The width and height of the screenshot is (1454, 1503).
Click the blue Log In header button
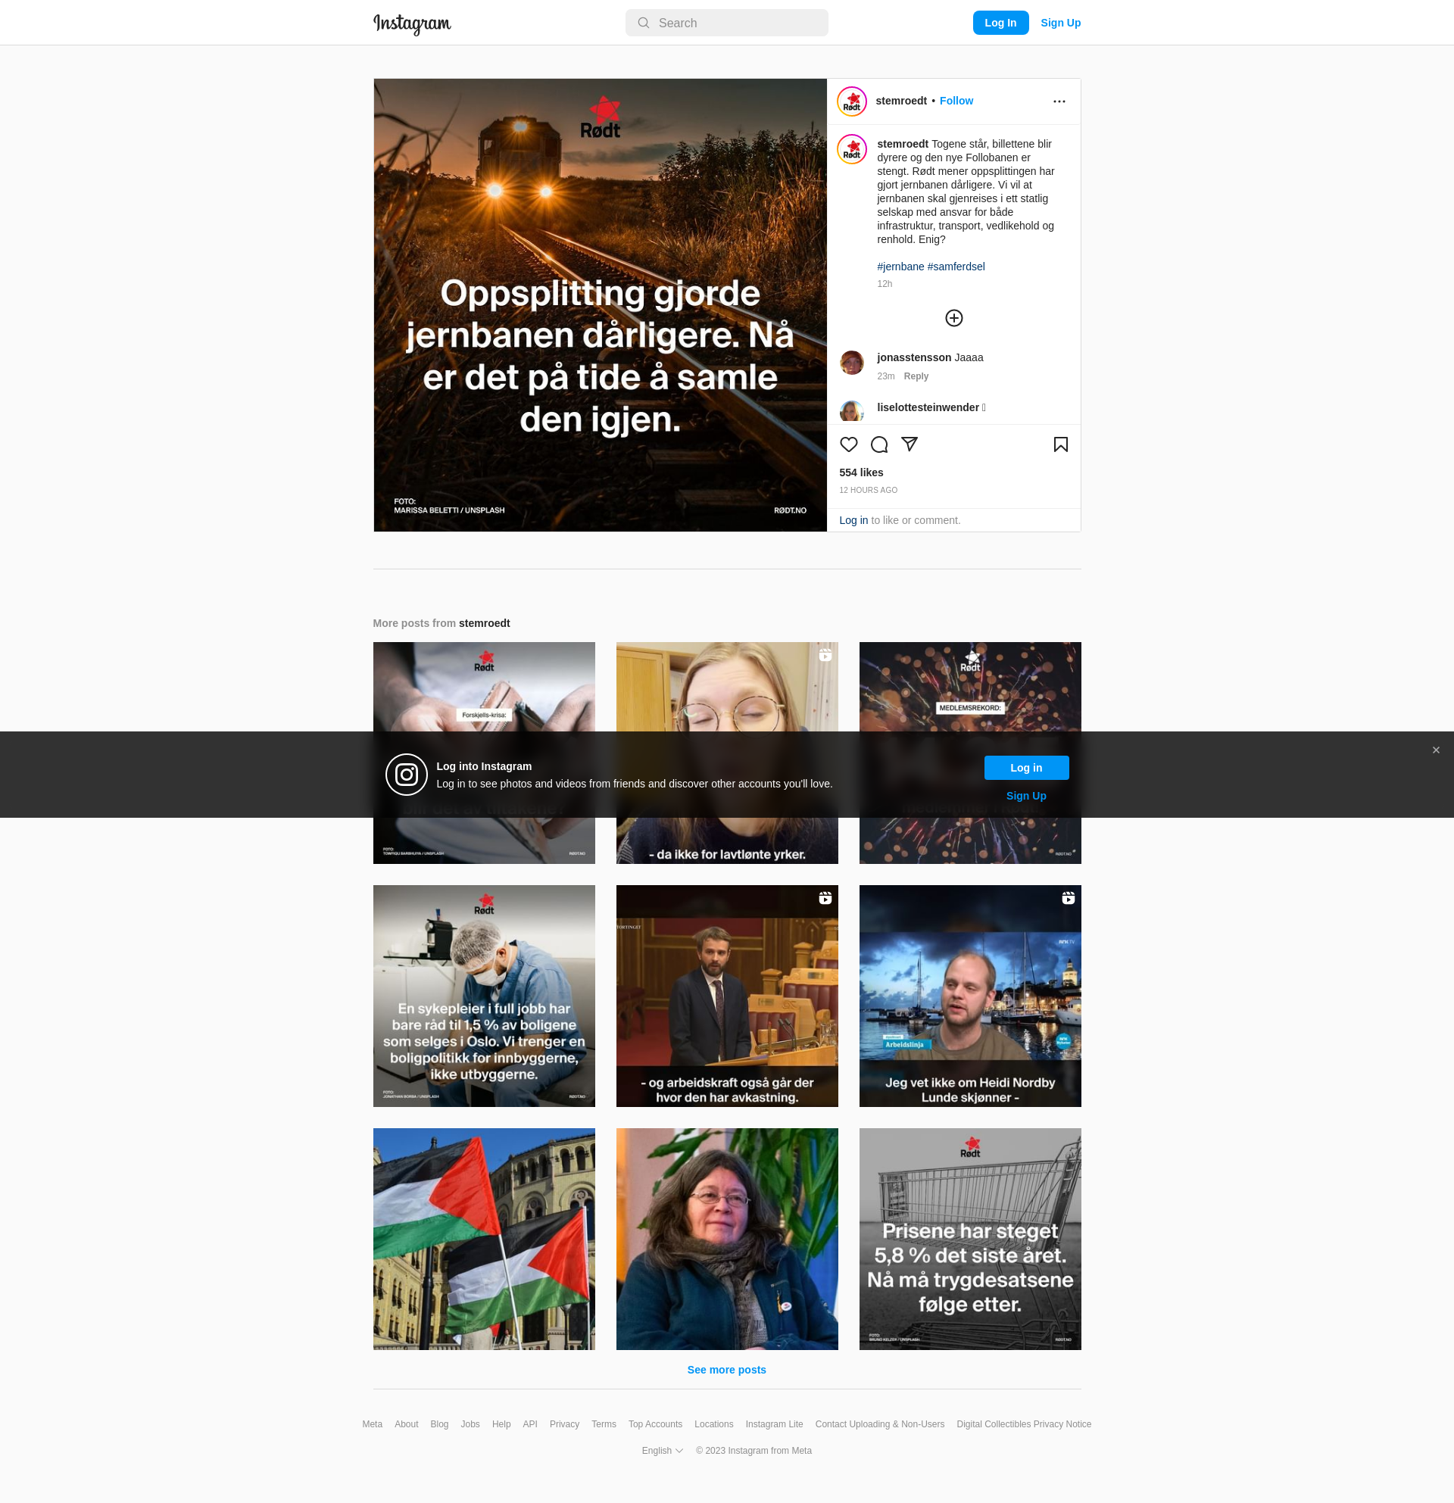(1000, 23)
